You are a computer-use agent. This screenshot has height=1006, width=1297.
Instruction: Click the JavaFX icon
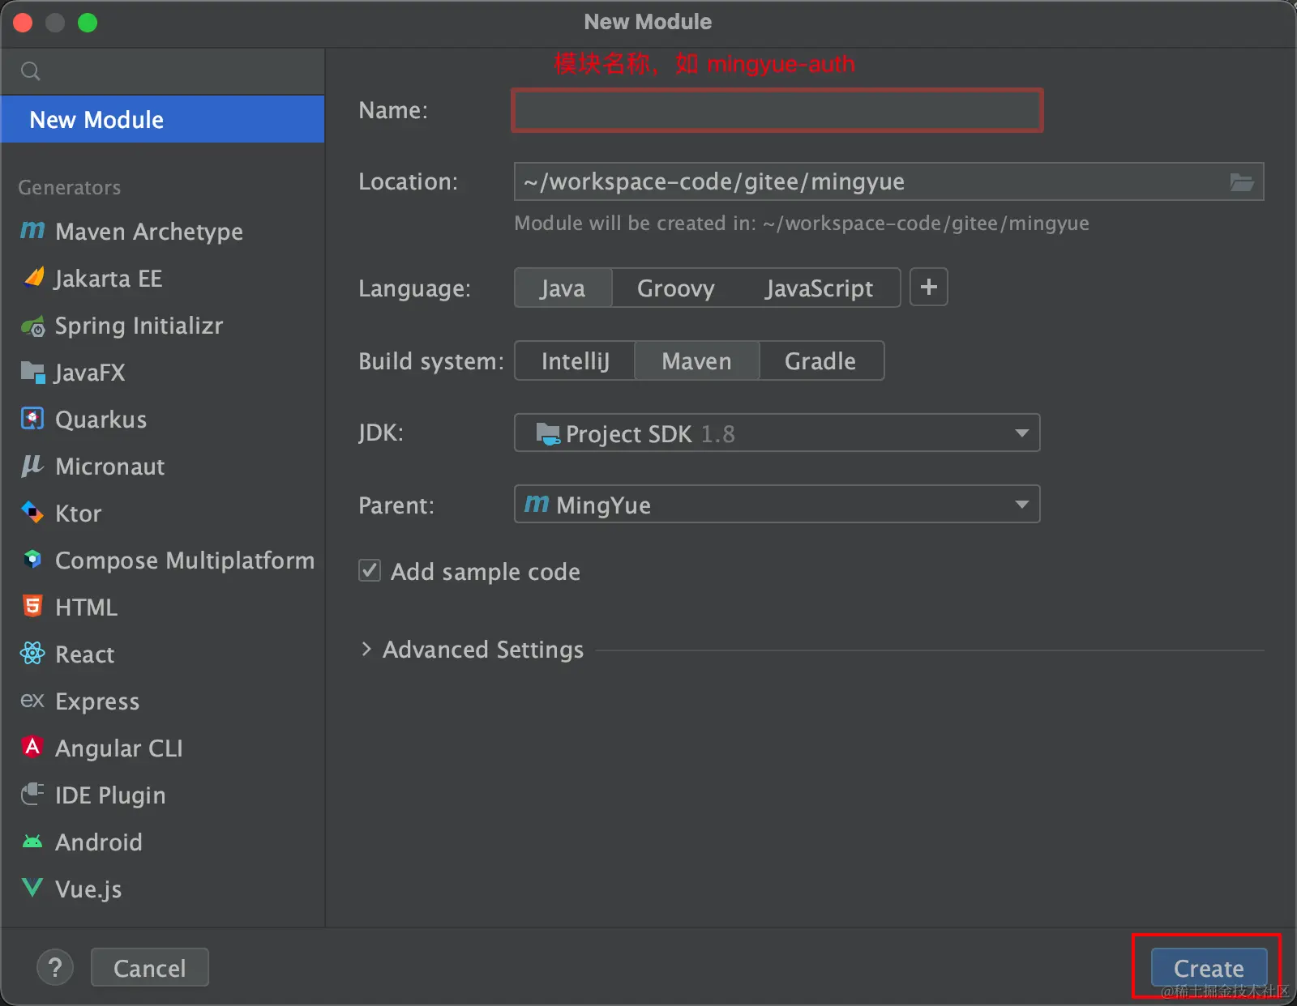32,373
